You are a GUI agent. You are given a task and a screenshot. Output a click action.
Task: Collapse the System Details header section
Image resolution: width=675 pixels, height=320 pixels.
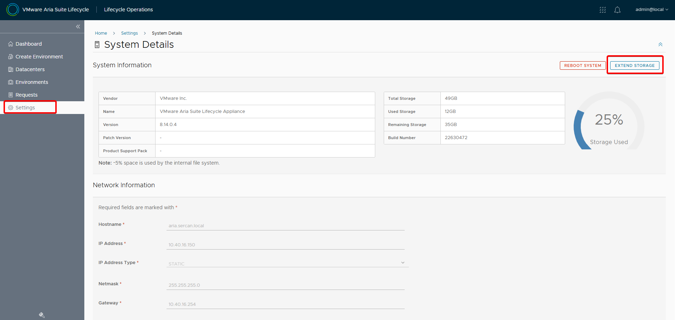pos(660,45)
